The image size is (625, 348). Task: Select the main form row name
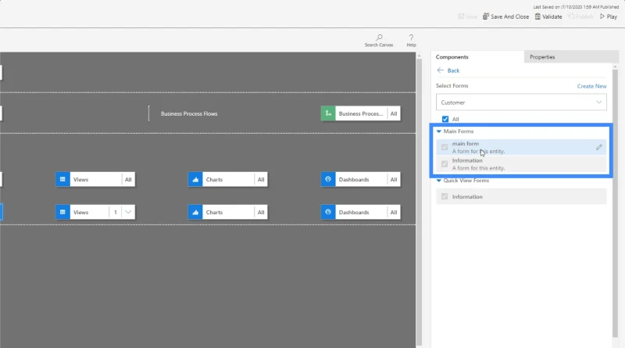(x=465, y=144)
